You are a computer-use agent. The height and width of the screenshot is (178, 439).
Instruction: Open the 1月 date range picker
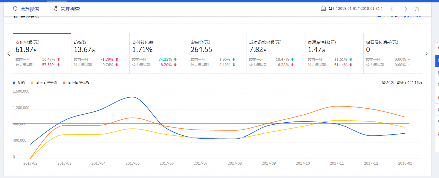tap(355, 9)
